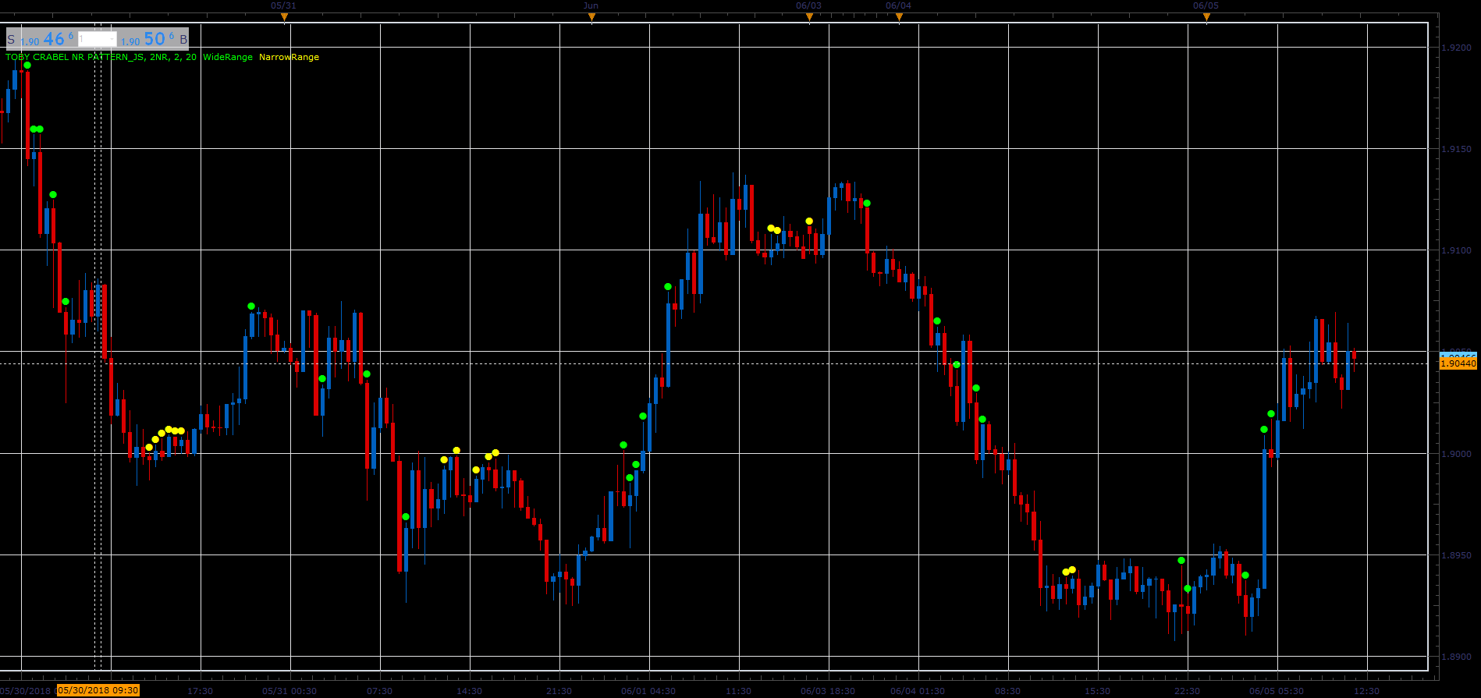Click the 06/05 05:30 time axis label
1481x698 pixels.
coord(1277,691)
